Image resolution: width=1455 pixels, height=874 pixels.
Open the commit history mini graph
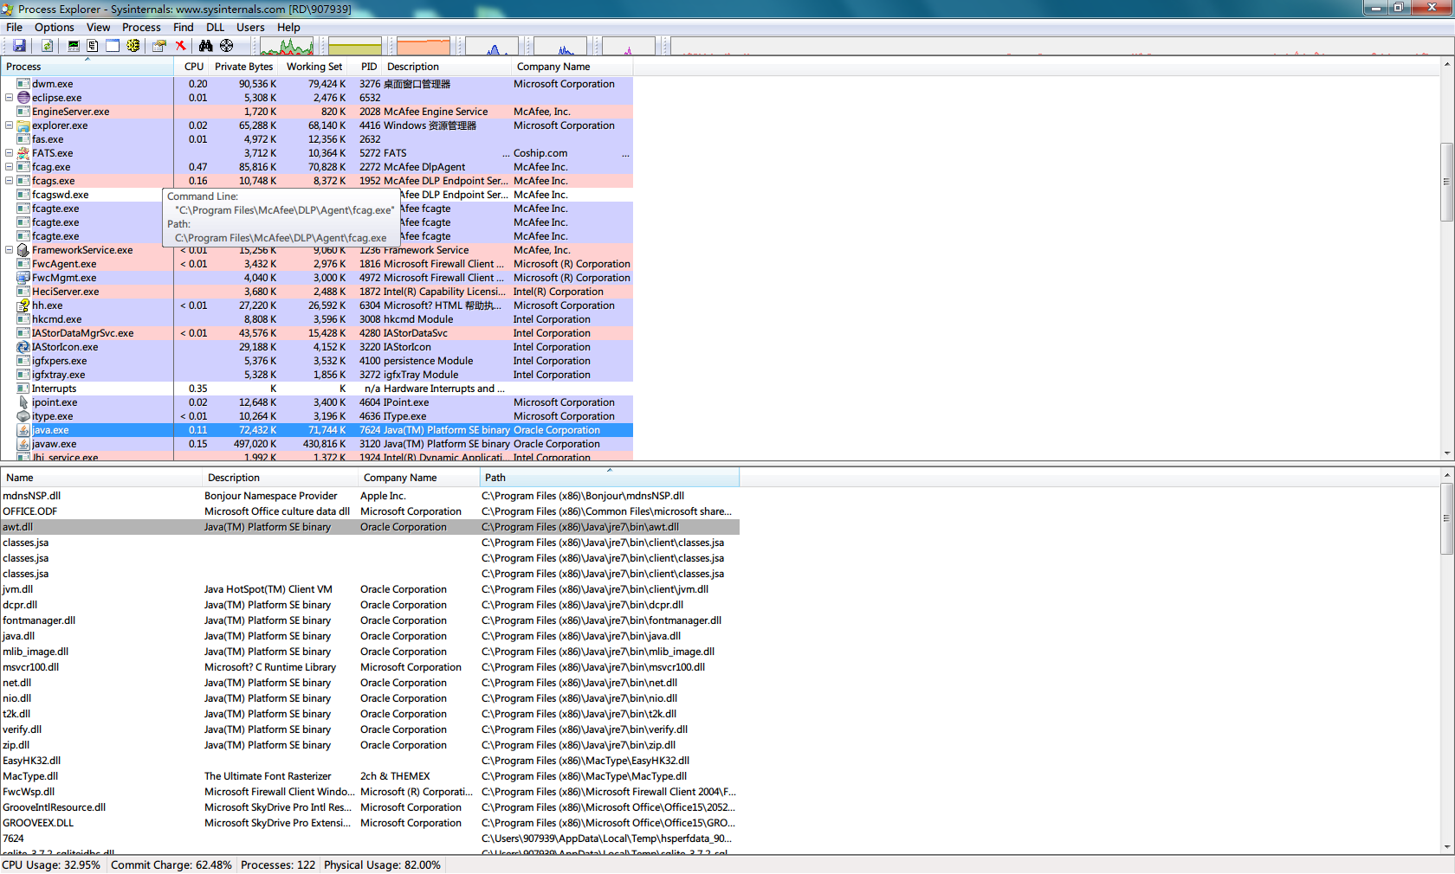click(355, 46)
